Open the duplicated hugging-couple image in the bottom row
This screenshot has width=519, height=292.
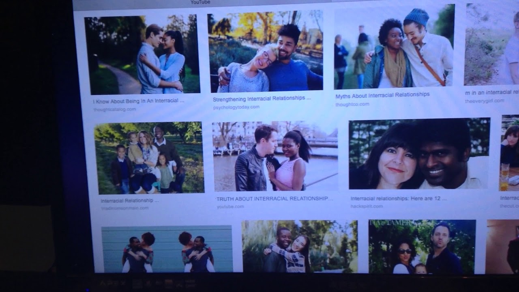coord(167,249)
